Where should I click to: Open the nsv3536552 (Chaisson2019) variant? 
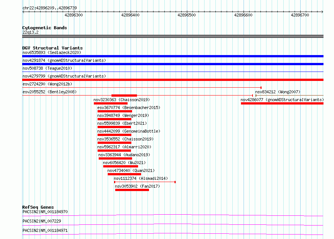click(x=125, y=139)
